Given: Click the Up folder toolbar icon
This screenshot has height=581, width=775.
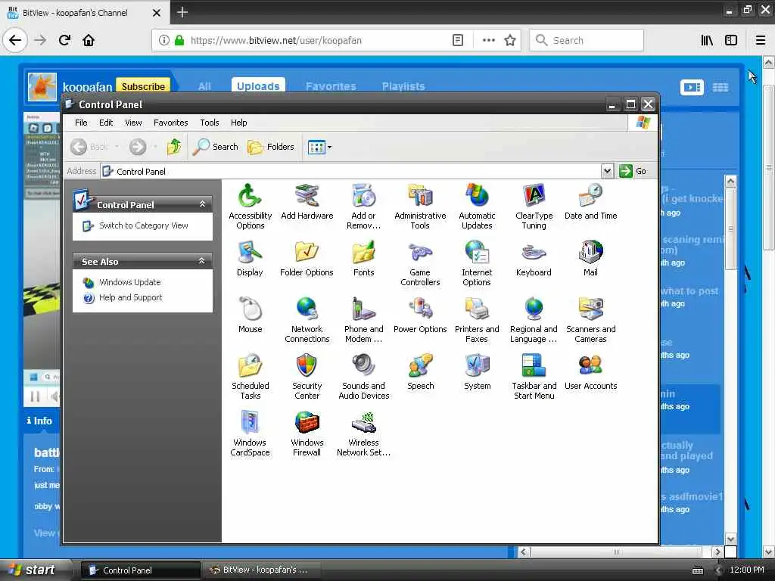Looking at the screenshot, I should tap(174, 147).
